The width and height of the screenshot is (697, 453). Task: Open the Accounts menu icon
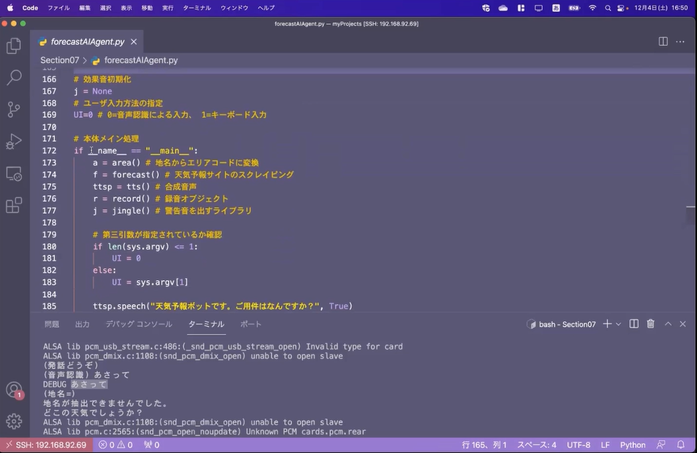pos(14,390)
